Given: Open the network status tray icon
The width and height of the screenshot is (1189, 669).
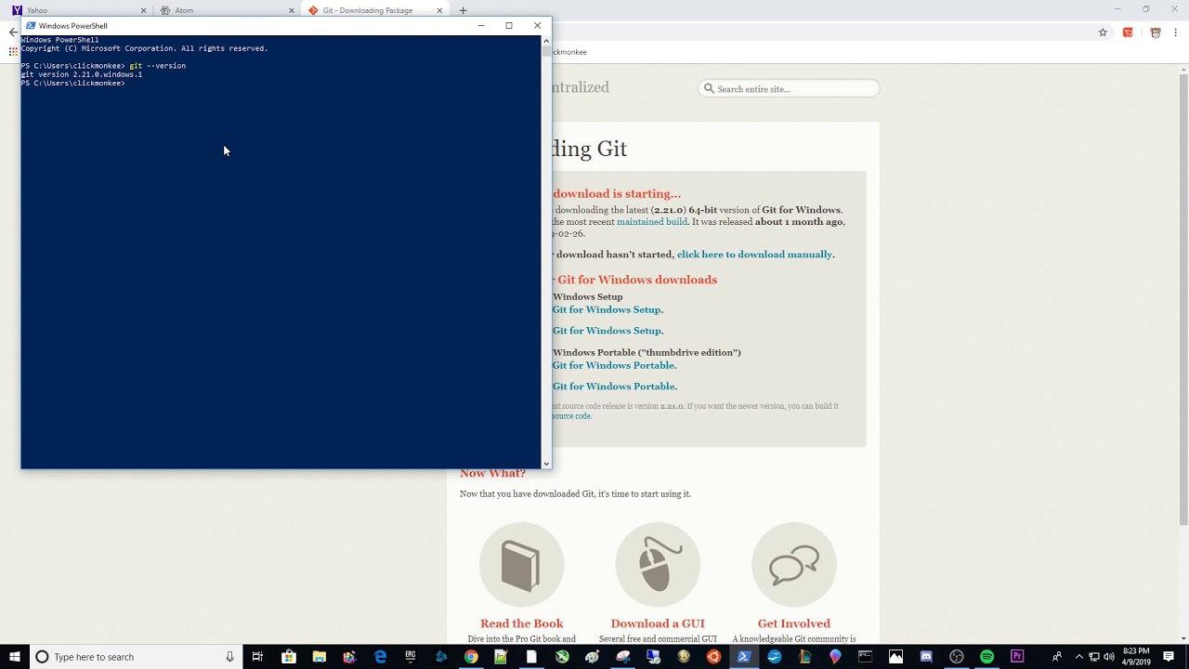Looking at the screenshot, I should click(1093, 657).
